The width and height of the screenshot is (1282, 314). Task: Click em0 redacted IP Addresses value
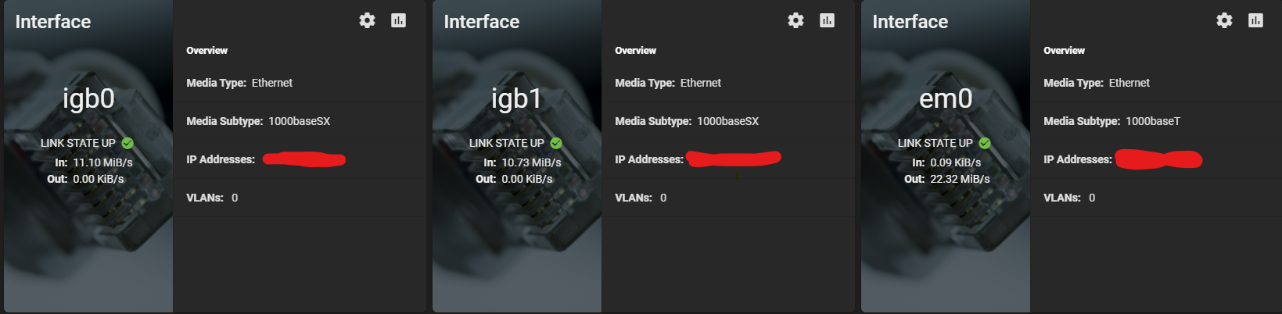point(1158,159)
